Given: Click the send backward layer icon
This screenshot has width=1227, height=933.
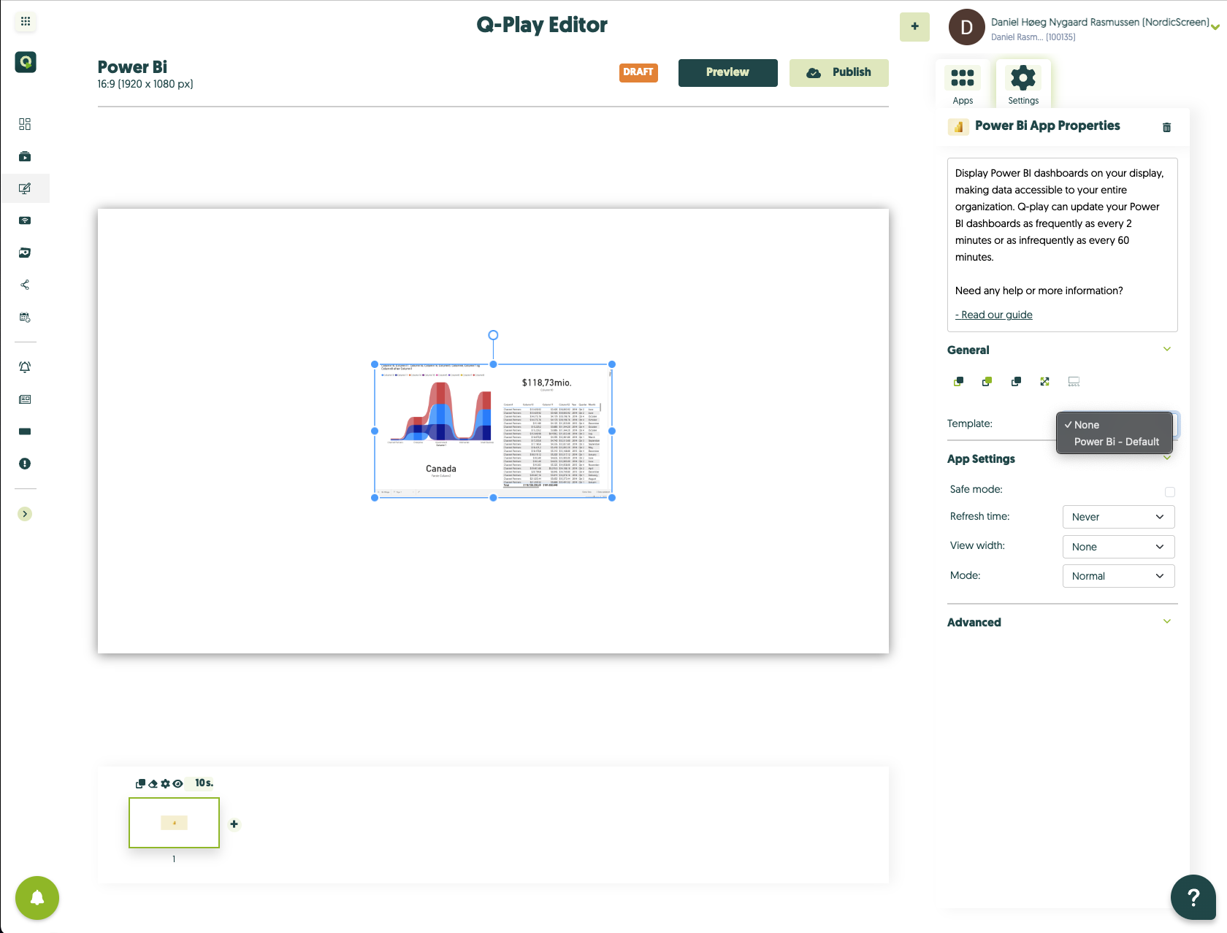Looking at the screenshot, I should click(x=958, y=381).
